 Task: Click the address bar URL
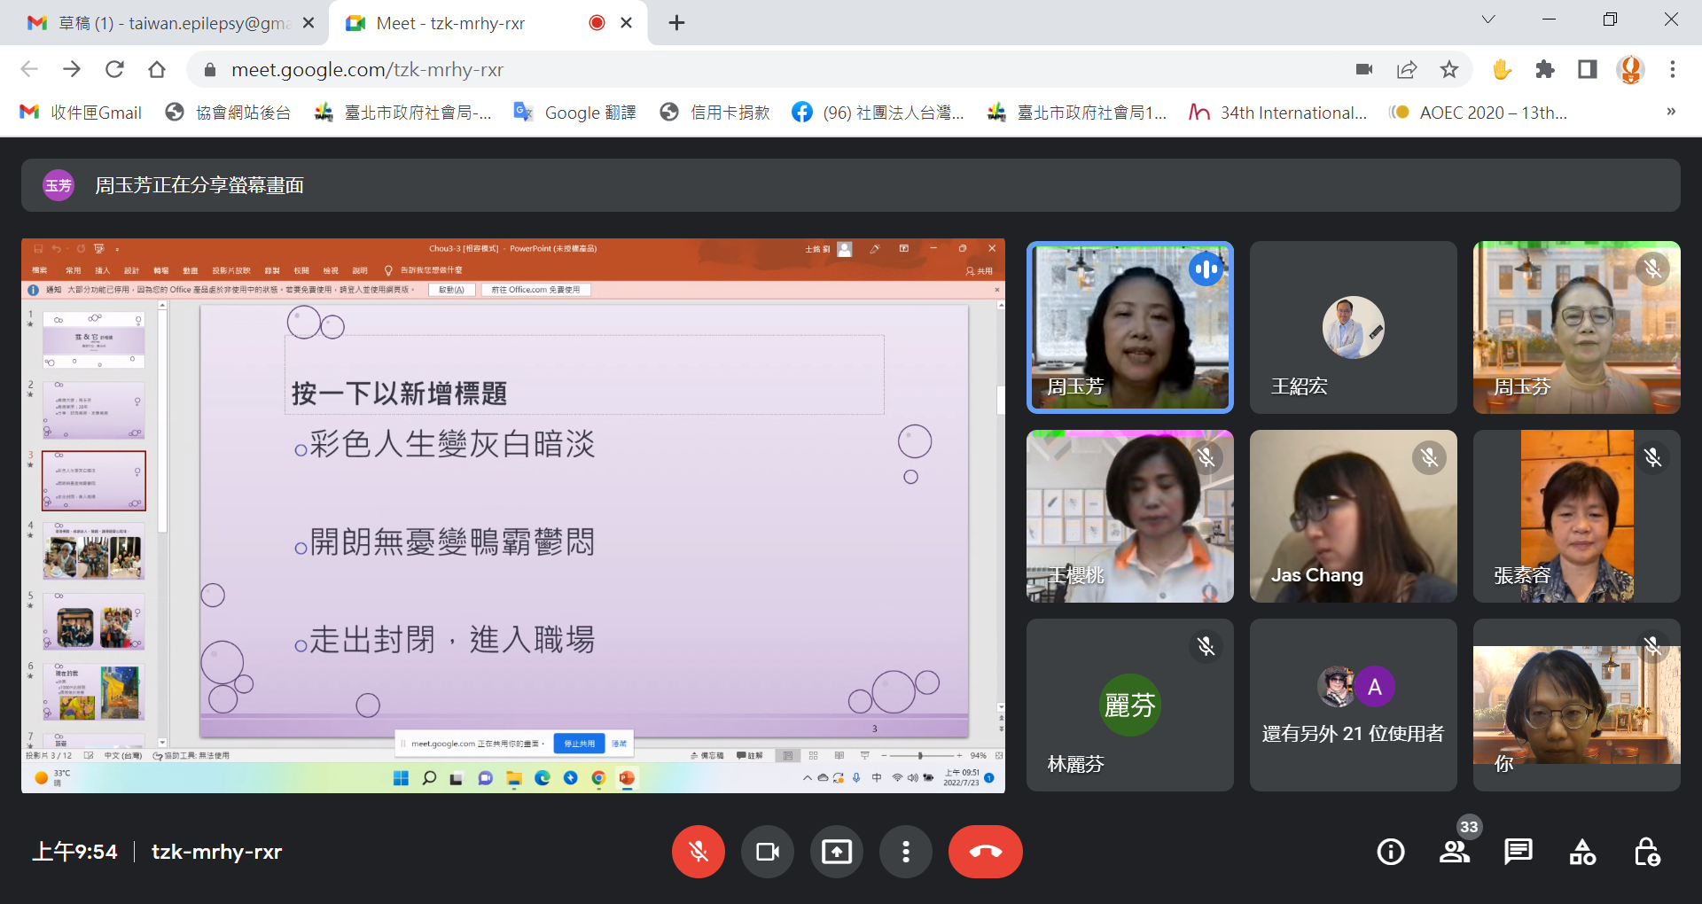[x=367, y=69]
